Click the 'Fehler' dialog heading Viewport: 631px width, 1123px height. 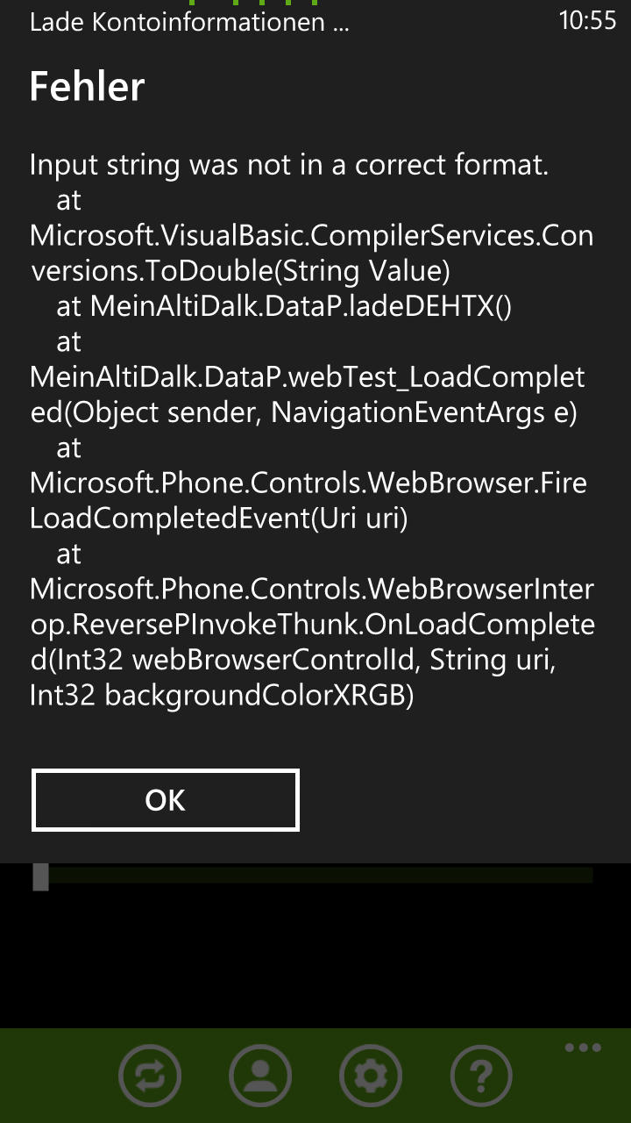(x=87, y=88)
